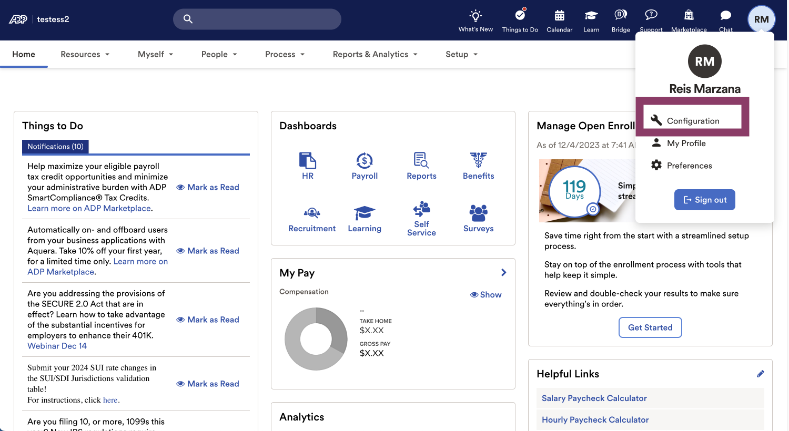Open the Reports dashboard
The image size is (789, 431).
pos(421,166)
